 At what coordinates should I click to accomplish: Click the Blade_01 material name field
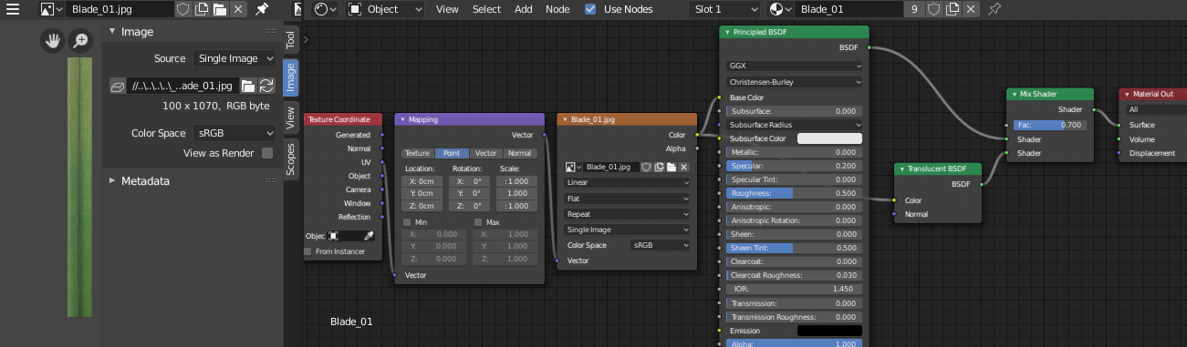(x=849, y=9)
